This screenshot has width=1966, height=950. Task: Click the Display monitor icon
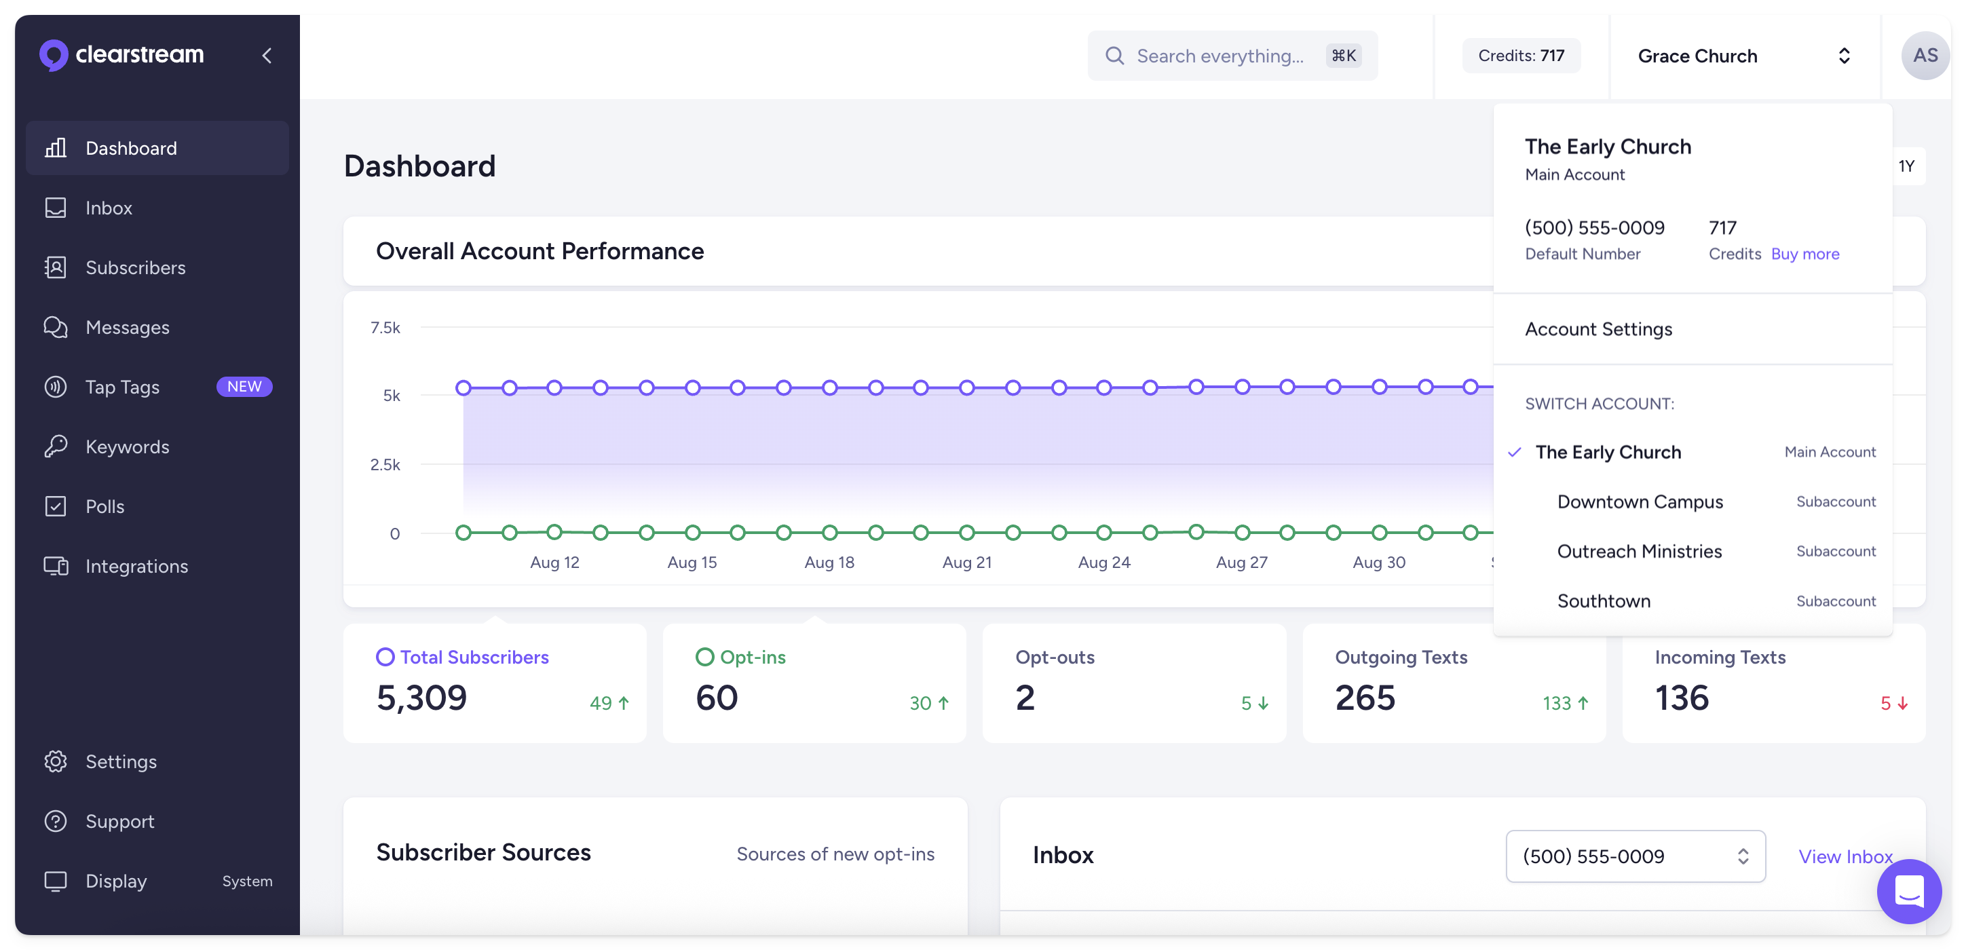pyautogui.click(x=56, y=881)
